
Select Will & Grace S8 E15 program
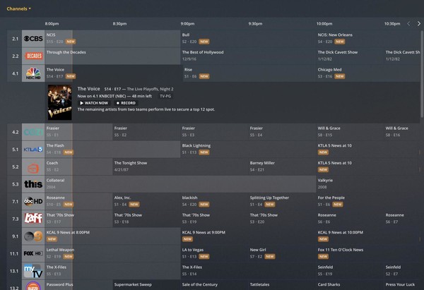coord(350,132)
